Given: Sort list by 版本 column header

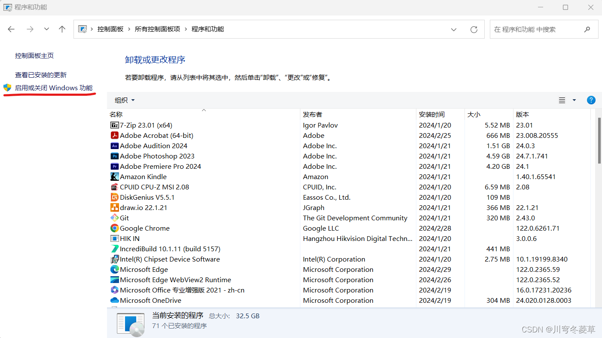Looking at the screenshot, I should coord(552,114).
